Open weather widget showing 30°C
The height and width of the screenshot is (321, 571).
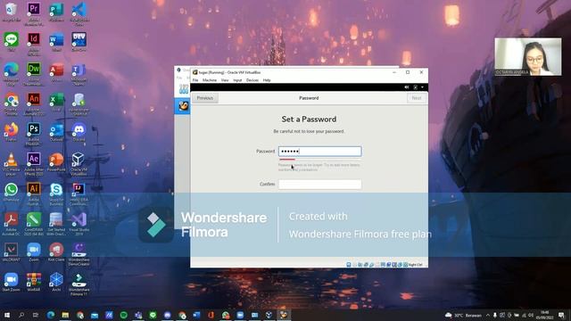coord(464,315)
